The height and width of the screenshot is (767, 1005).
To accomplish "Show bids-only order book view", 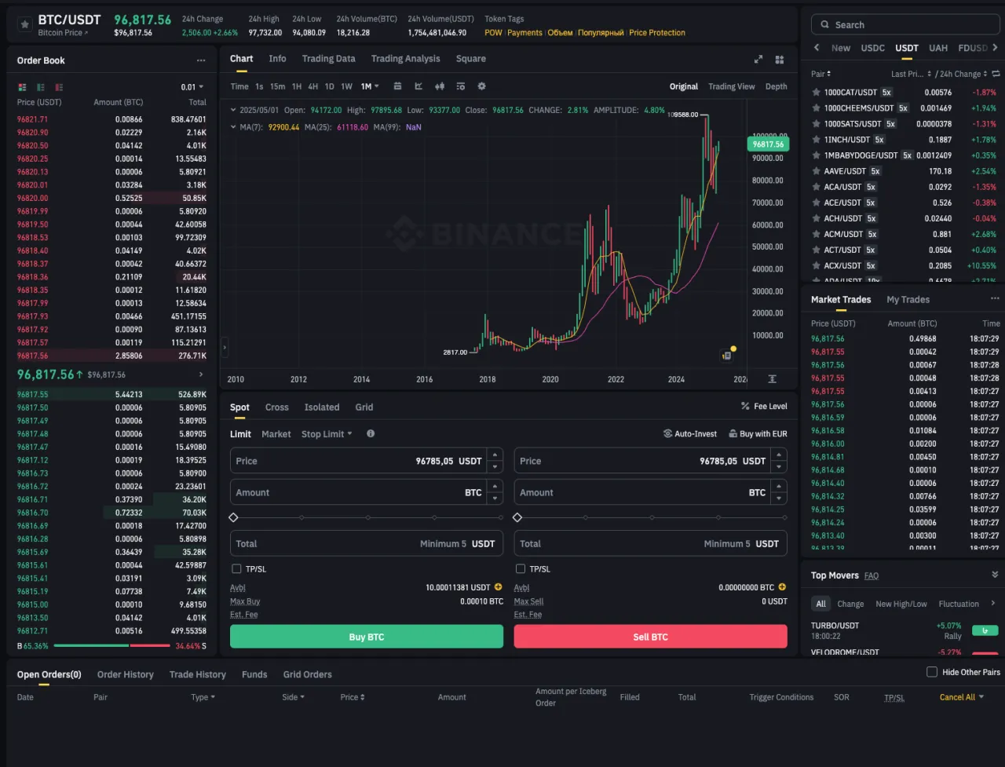I will tap(40, 87).
